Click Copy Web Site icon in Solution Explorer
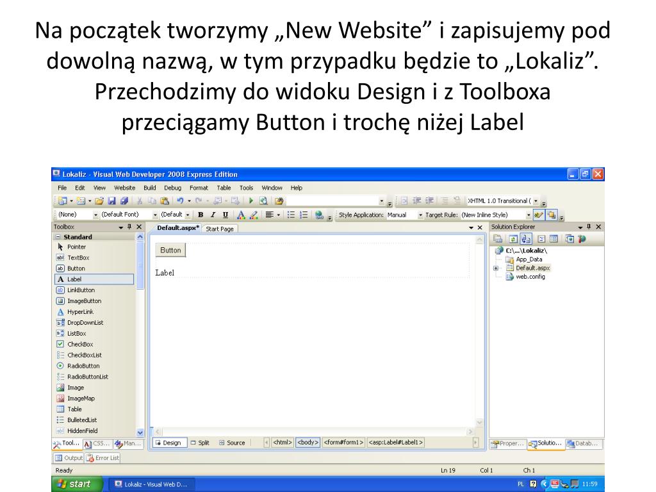 point(570,239)
